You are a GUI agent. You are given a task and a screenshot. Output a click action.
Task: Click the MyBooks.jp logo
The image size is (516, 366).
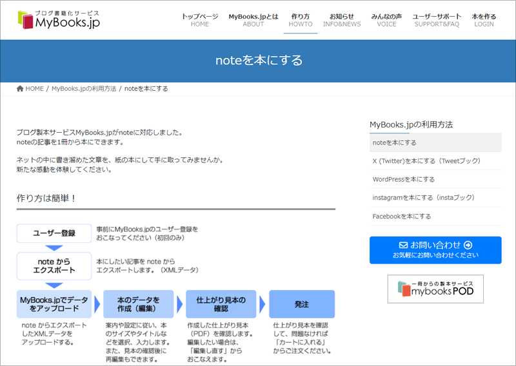click(59, 20)
